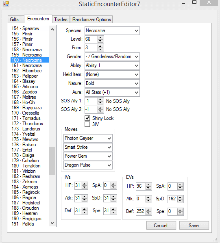
Task: Select 184 - Xerneas in the list
Action: [30, 187]
